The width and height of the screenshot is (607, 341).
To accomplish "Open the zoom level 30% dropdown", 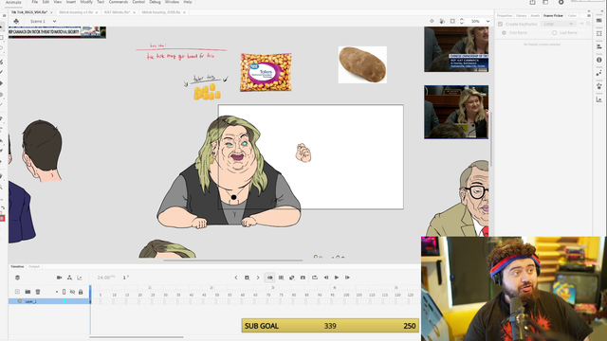I will pyautogui.click(x=487, y=21).
